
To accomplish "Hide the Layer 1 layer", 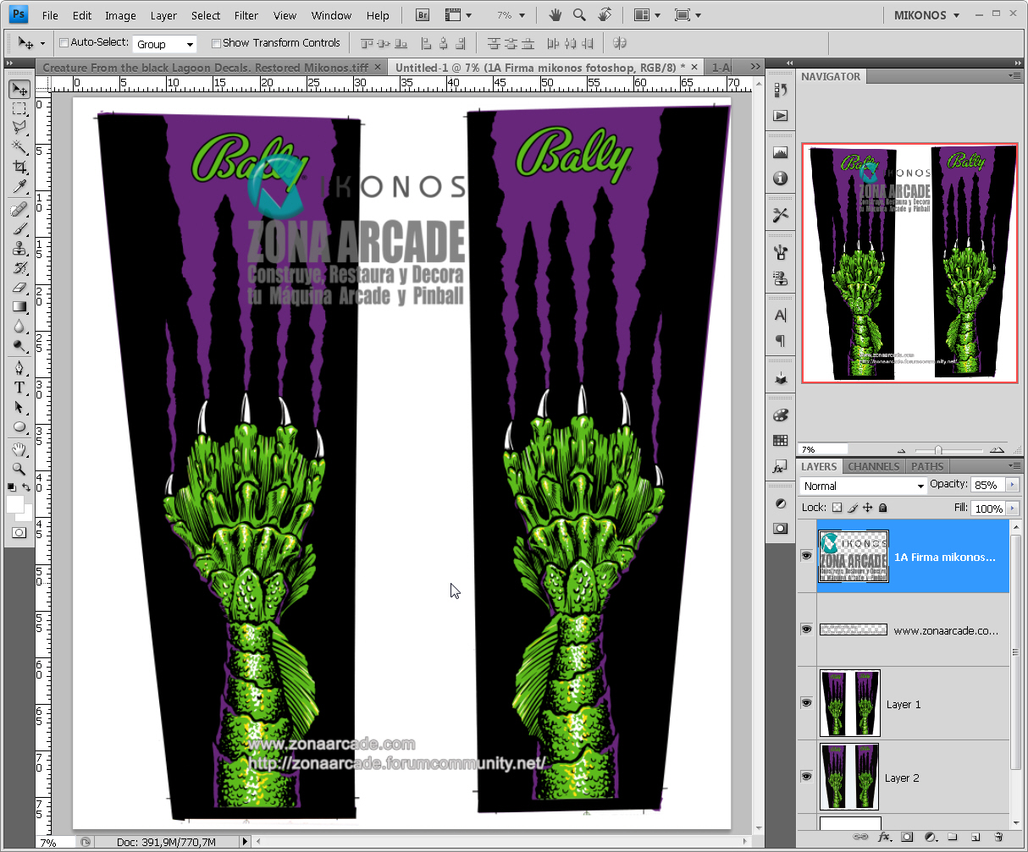I will pos(806,704).
